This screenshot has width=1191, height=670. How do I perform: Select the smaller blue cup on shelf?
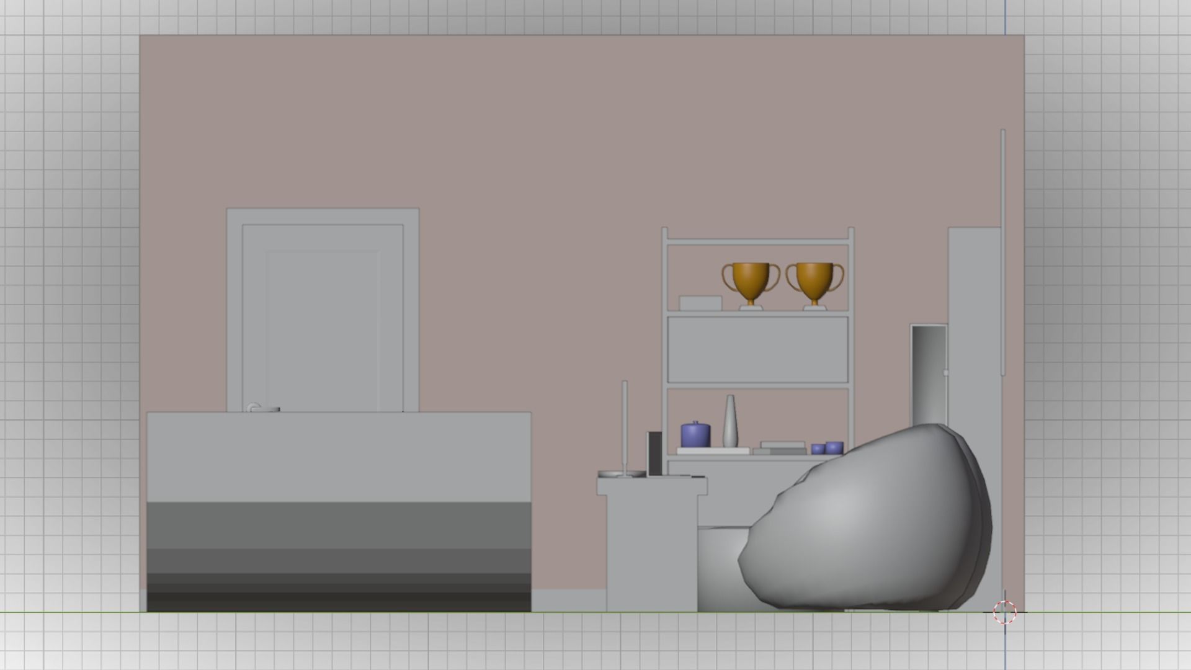(x=818, y=449)
